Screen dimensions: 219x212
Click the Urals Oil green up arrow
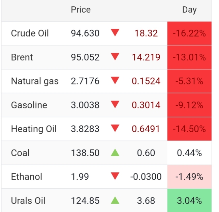click(x=115, y=201)
